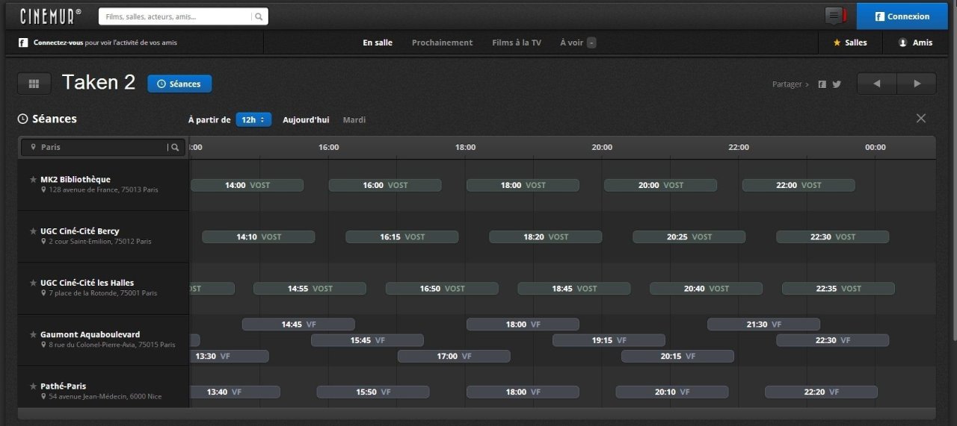Close the Séances panel
The image size is (957, 426).
pos(921,119)
